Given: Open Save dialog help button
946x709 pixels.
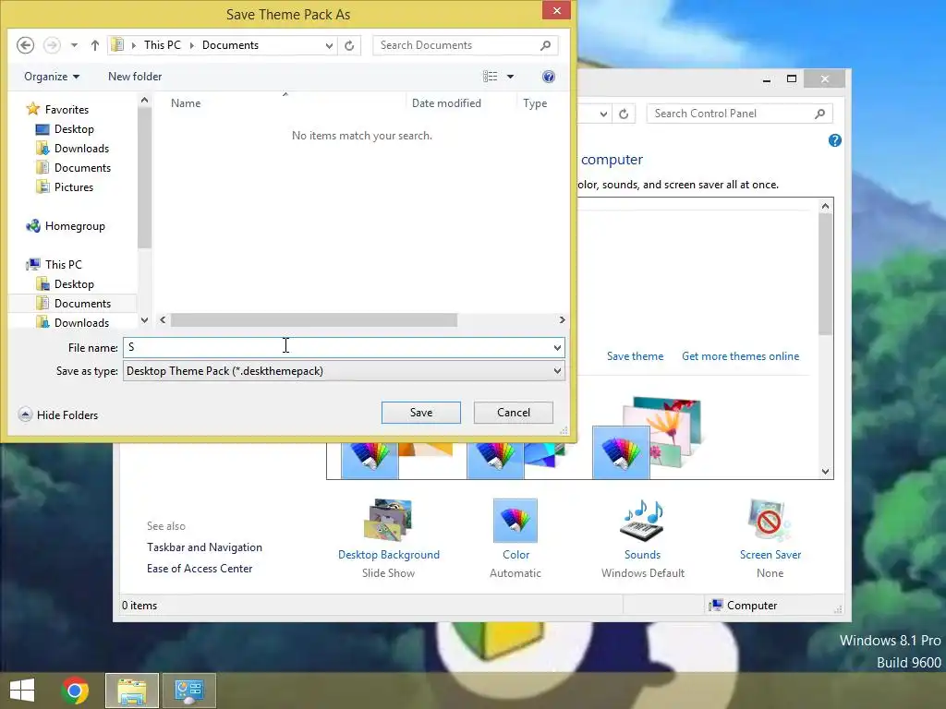Looking at the screenshot, I should 549,77.
